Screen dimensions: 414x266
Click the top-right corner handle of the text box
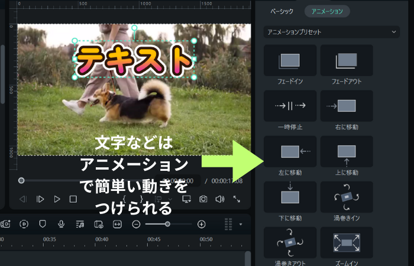coord(194,41)
